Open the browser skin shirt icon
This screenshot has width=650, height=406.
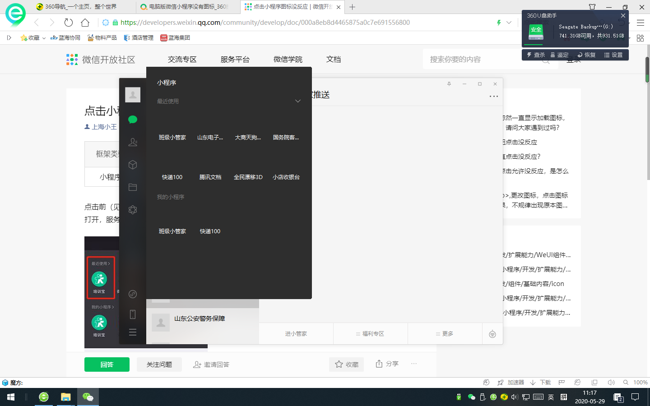click(x=592, y=7)
